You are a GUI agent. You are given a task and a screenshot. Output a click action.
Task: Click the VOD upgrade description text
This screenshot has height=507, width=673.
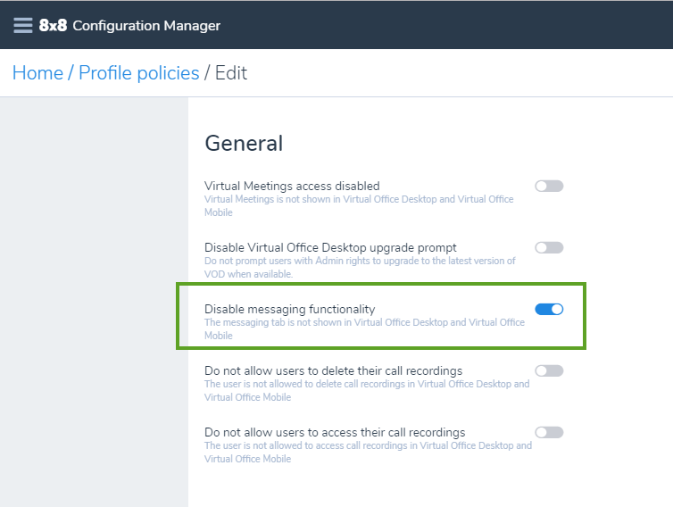point(360,268)
